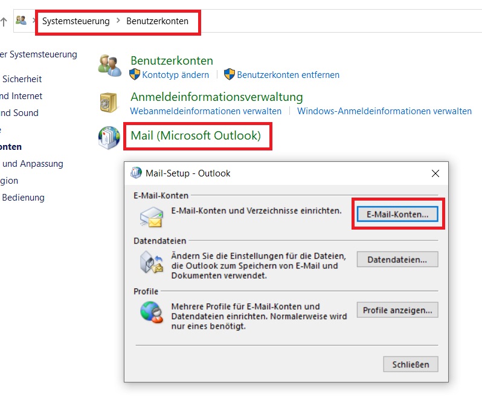Viewport: 482px width, 400px height.
Task: Click the envelope icon in E-Mail-Konten section
Action: pos(152,217)
